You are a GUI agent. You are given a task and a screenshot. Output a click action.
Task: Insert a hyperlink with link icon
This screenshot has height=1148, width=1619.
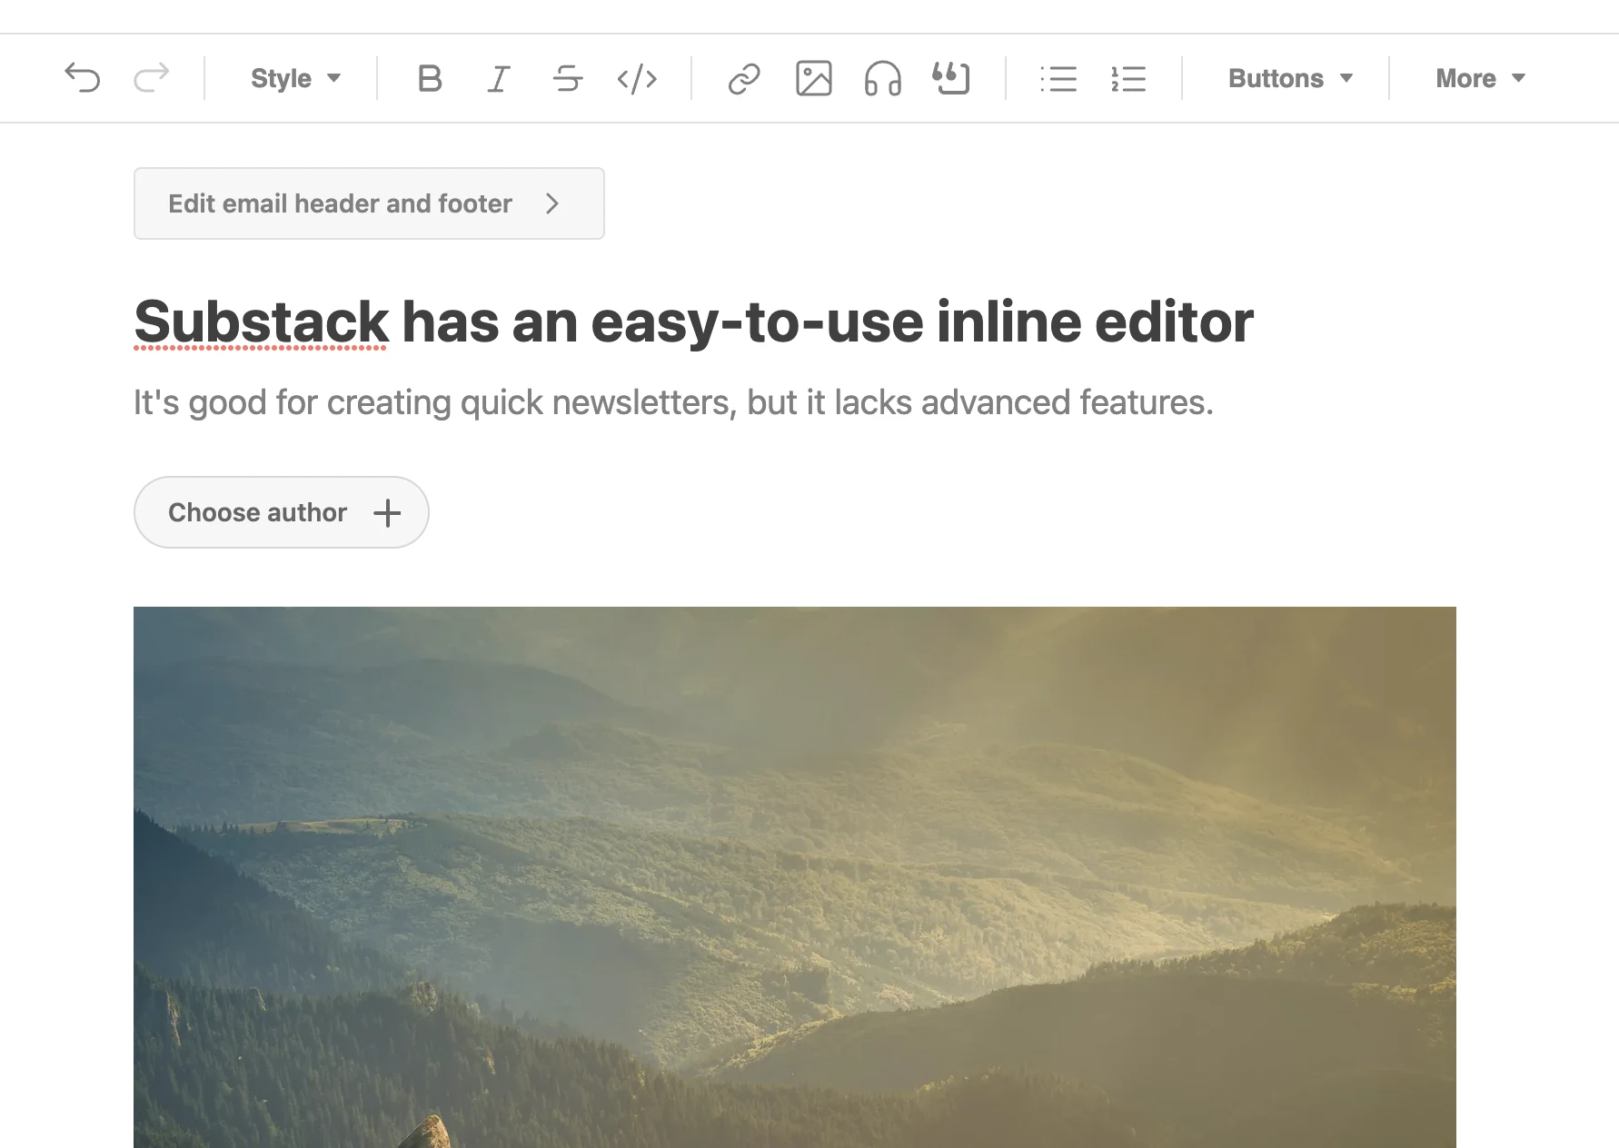(744, 79)
